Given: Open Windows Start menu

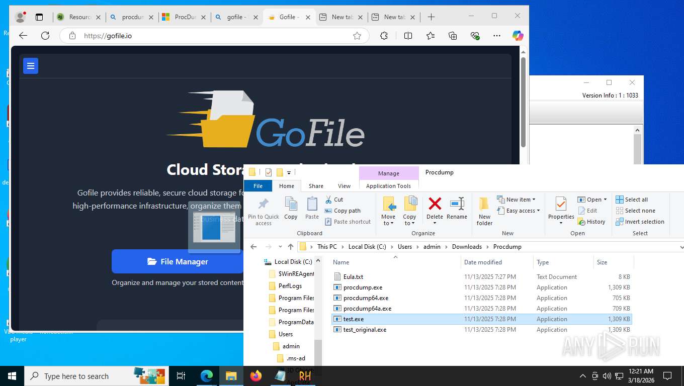Looking at the screenshot, I should coord(12,376).
